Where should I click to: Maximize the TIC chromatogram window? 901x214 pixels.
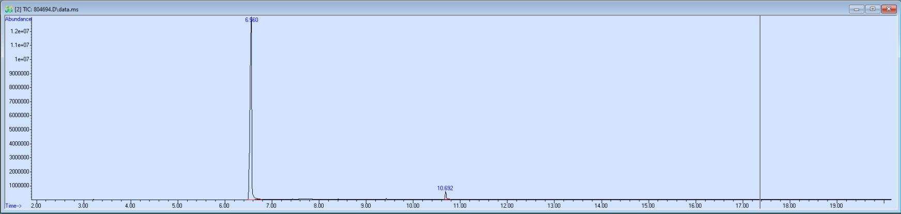click(873, 9)
